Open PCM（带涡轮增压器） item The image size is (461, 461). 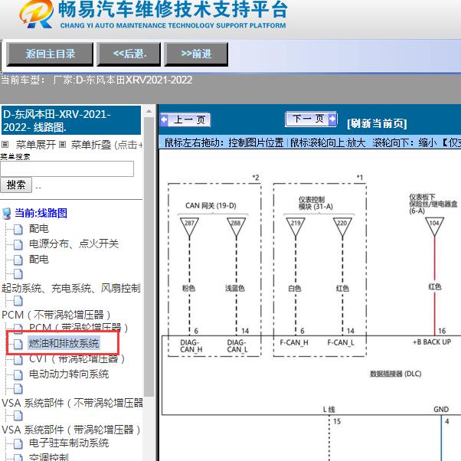click(x=79, y=327)
